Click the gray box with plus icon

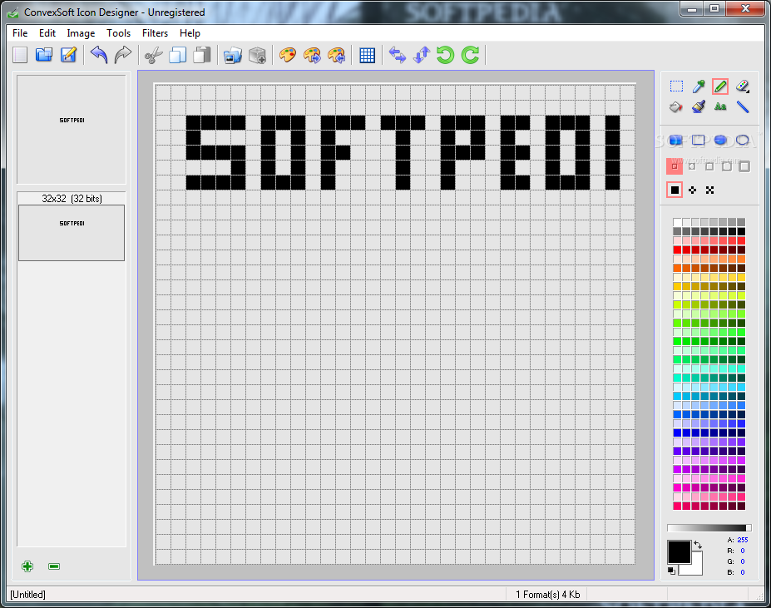(x=257, y=55)
